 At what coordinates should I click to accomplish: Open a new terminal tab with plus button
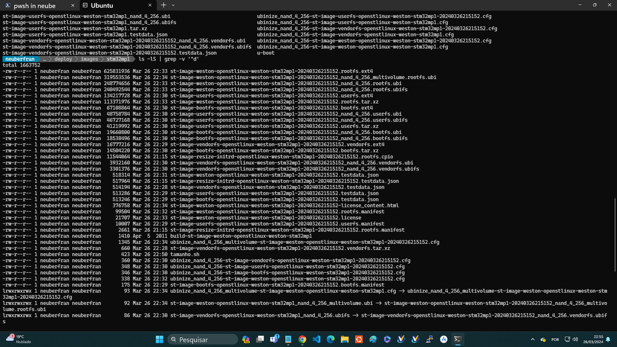[x=163, y=6]
